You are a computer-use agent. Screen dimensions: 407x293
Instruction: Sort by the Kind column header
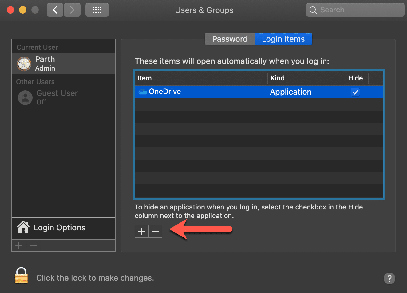click(x=305, y=78)
